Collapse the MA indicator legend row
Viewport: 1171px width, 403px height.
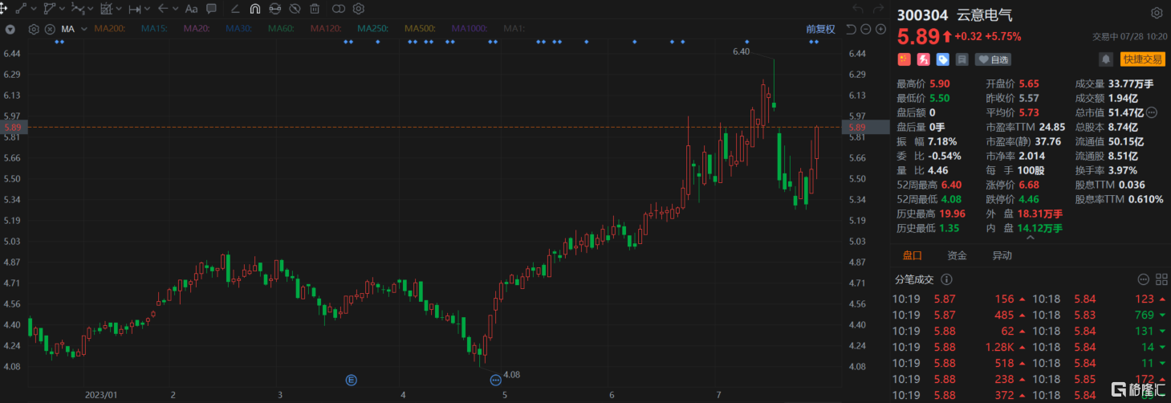click(x=10, y=29)
